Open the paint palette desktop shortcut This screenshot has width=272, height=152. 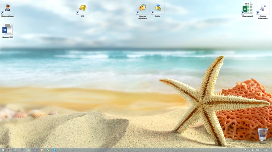tap(143, 10)
